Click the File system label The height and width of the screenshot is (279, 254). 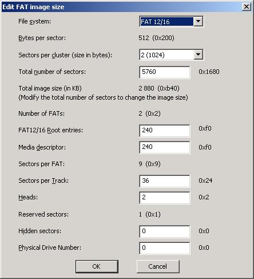coord(35,21)
